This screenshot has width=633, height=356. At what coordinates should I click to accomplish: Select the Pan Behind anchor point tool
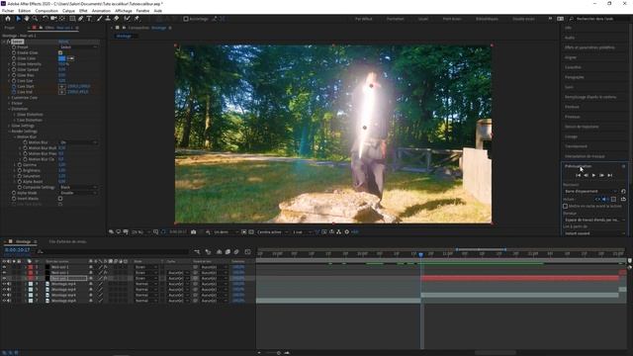click(62, 19)
